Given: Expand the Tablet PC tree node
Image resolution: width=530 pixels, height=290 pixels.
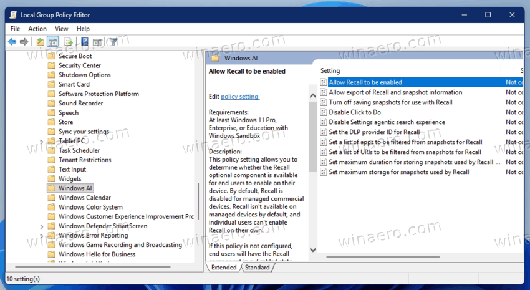Looking at the screenshot, I should pyautogui.click(x=42, y=142).
